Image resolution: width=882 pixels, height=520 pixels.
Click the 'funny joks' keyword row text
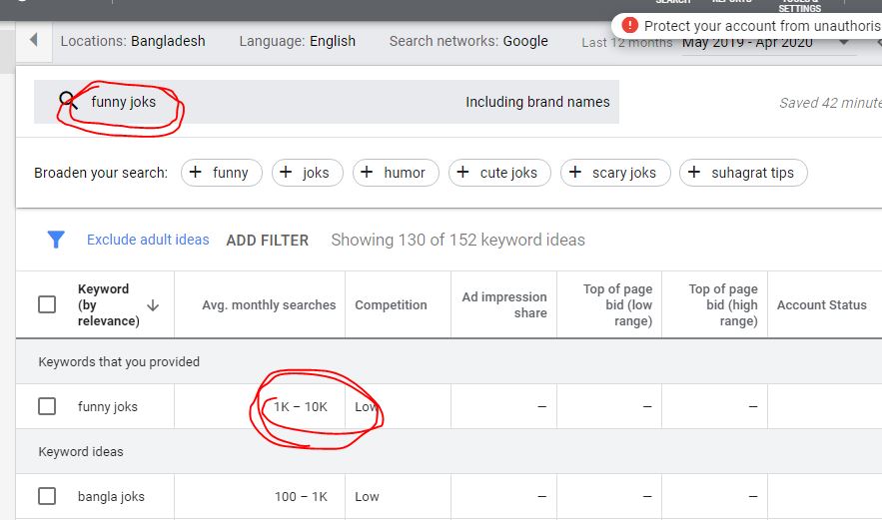pos(108,406)
